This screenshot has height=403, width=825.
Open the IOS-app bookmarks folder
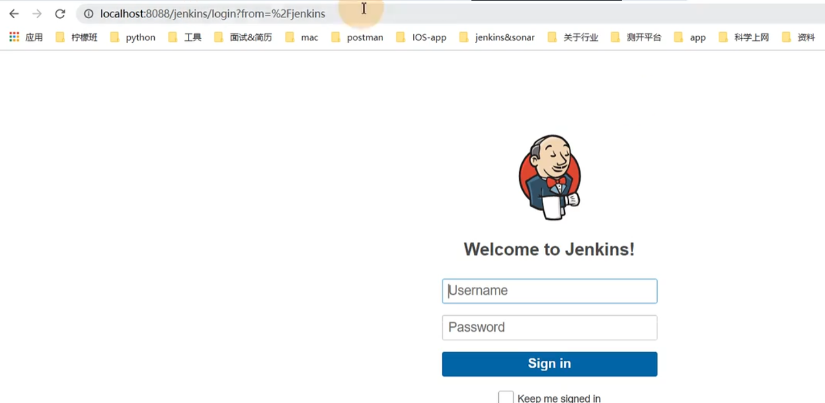pos(429,37)
